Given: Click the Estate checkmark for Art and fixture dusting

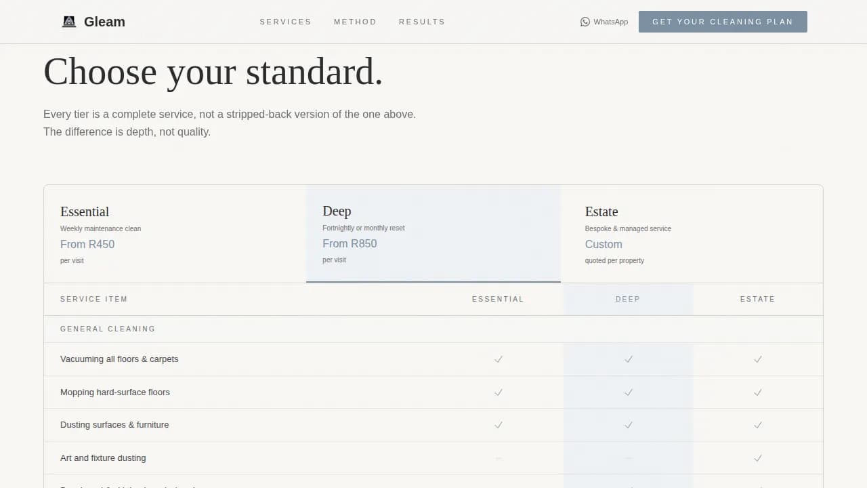Looking at the screenshot, I should [757, 457].
